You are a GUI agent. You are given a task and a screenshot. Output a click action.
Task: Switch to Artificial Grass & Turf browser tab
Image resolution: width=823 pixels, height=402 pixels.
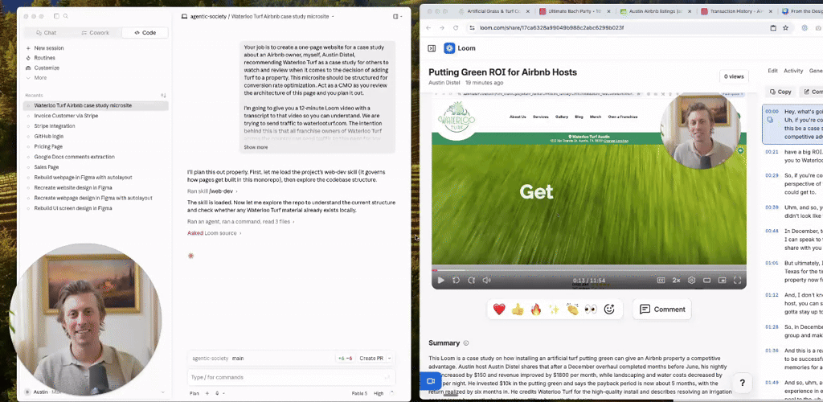tap(495, 11)
